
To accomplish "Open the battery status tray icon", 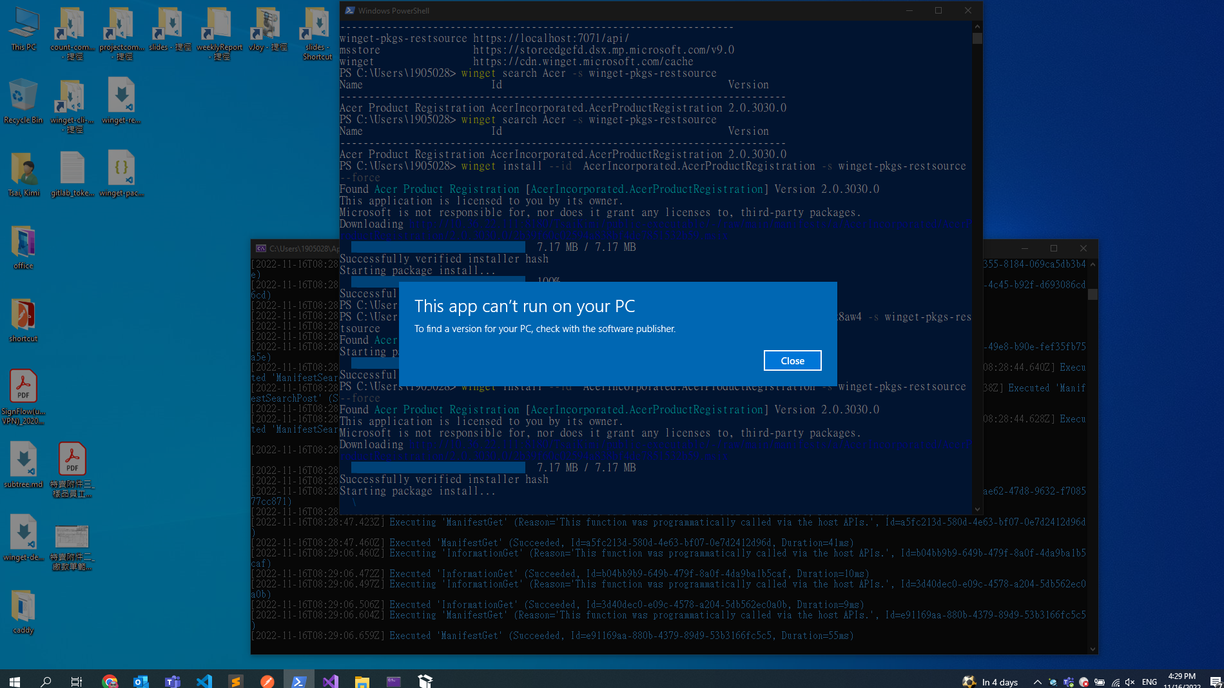I will (x=1100, y=682).
